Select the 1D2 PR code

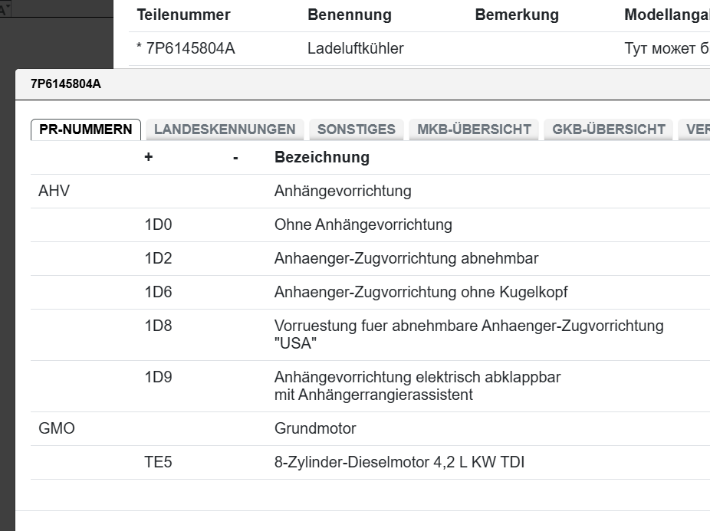tap(158, 259)
